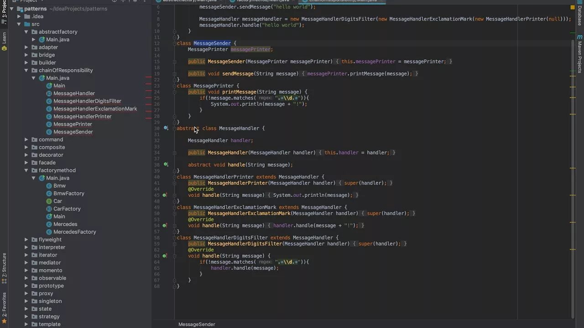Screen dimensions: 584x328
Task: Click the subclasses gutter icon on line 30
Action: pyautogui.click(x=166, y=128)
